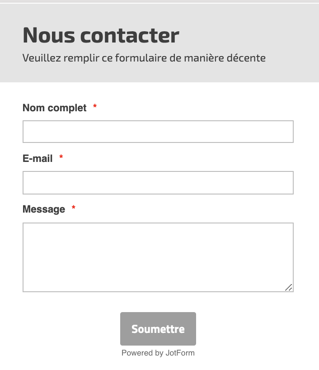Click the E-mail field label

coord(38,158)
